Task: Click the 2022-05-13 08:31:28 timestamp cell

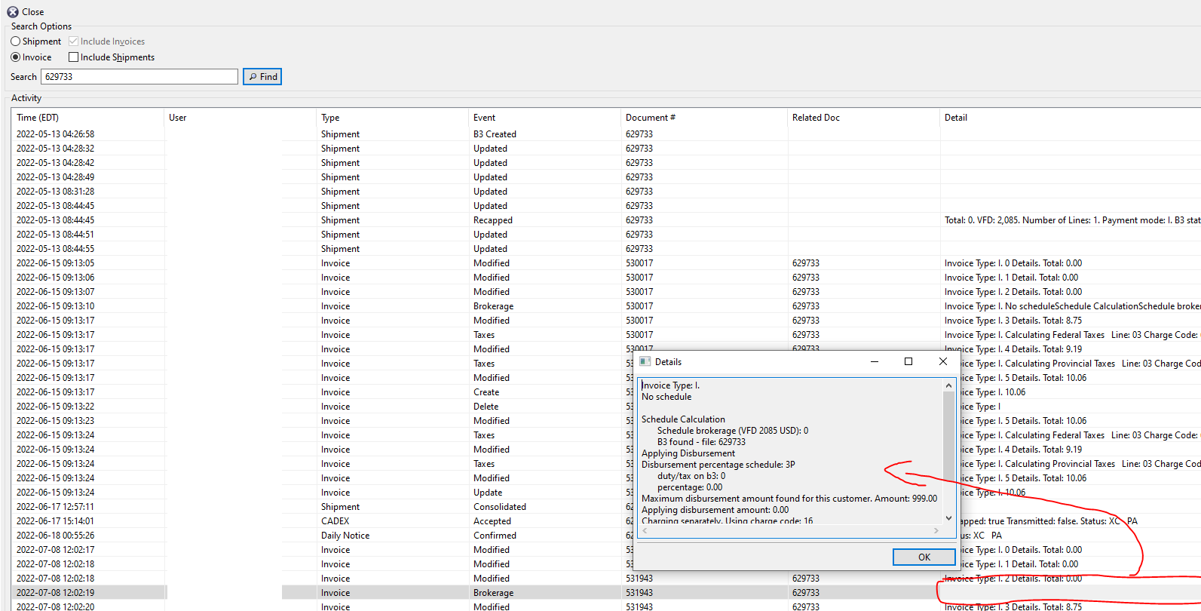Action: [56, 192]
